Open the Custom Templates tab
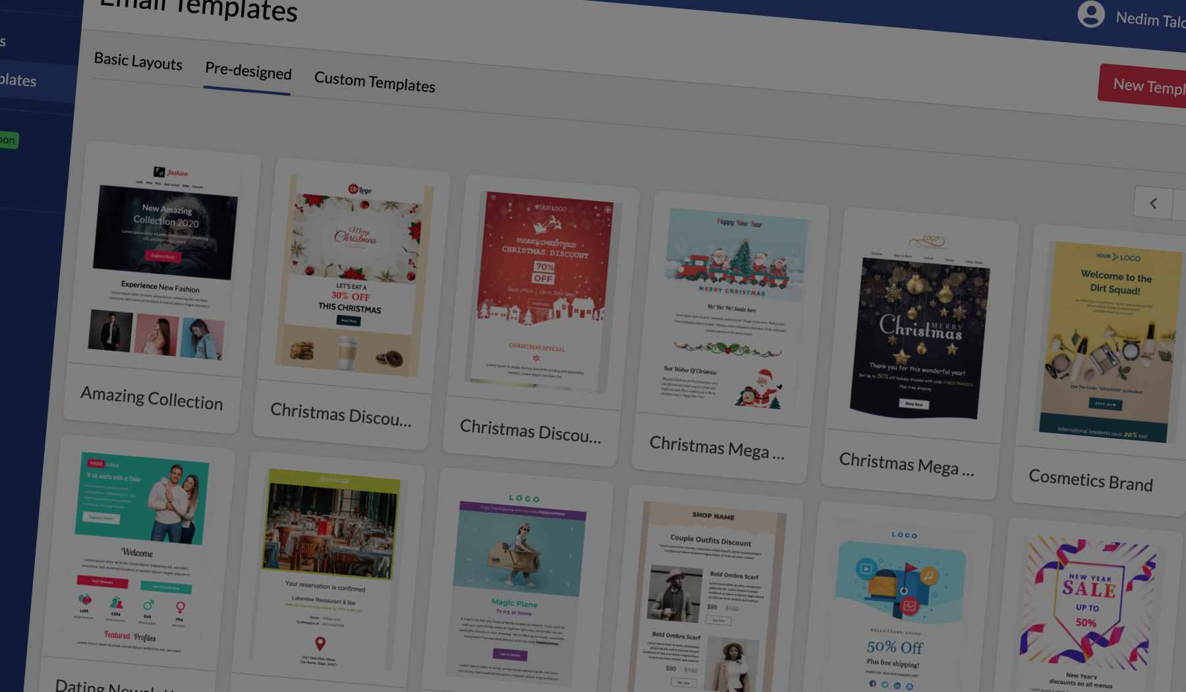This screenshot has height=692, width=1186. click(374, 82)
